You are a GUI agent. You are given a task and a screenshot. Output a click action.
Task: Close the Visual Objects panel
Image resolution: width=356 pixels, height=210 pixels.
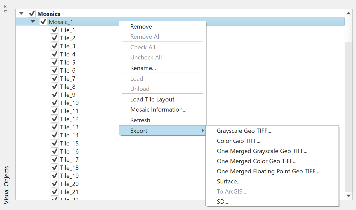[6, 6]
